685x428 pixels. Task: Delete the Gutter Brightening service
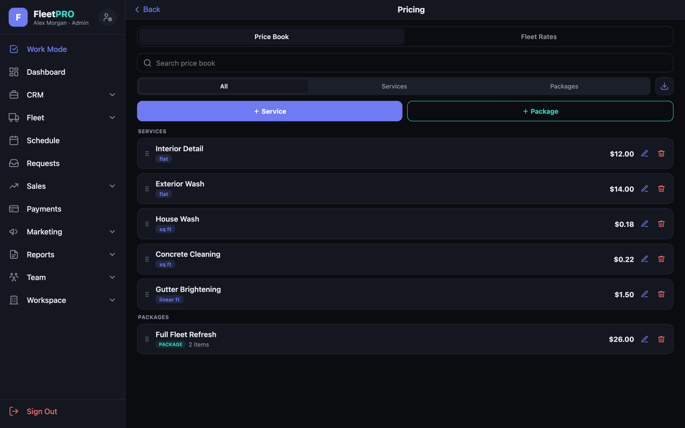pyautogui.click(x=661, y=294)
